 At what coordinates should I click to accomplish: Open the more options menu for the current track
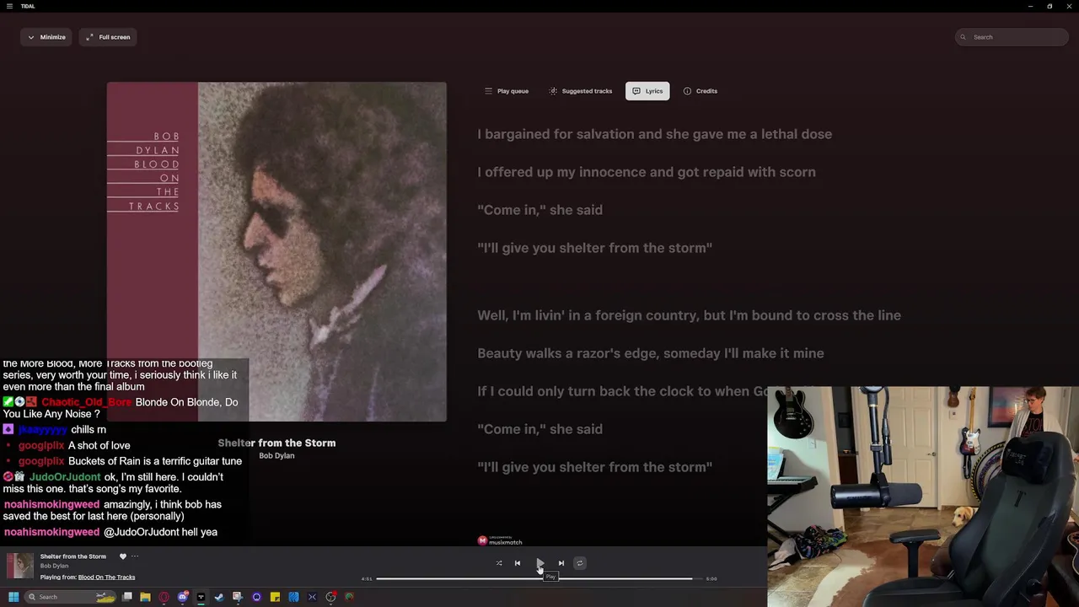[135, 556]
